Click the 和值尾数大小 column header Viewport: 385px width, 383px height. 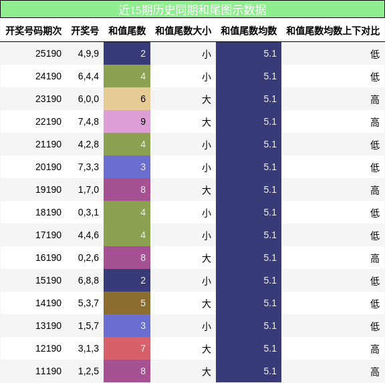coord(183,31)
